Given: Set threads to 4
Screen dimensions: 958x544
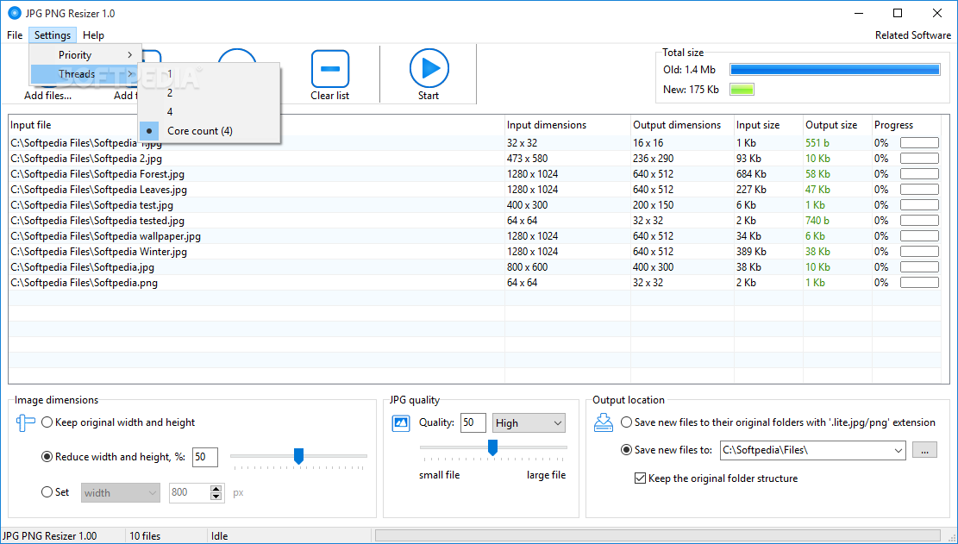Looking at the screenshot, I should click(x=209, y=112).
